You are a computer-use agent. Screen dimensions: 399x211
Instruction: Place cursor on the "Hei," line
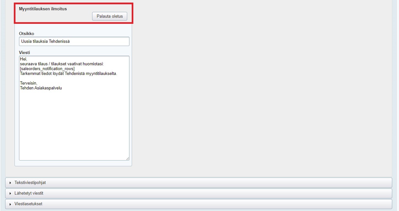(24, 60)
